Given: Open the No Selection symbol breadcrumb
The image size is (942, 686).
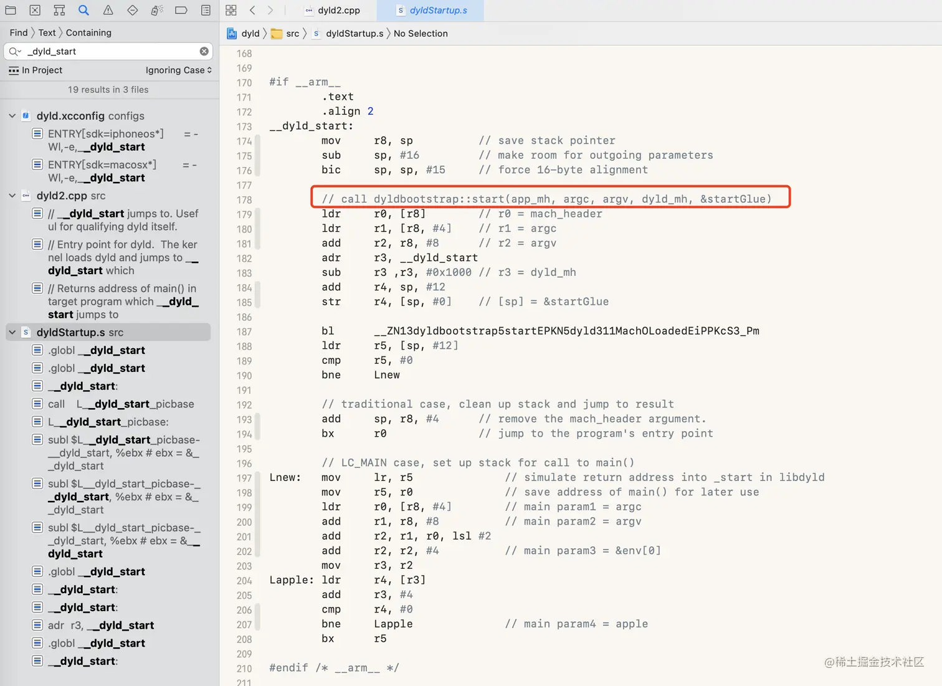Looking at the screenshot, I should point(421,34).
